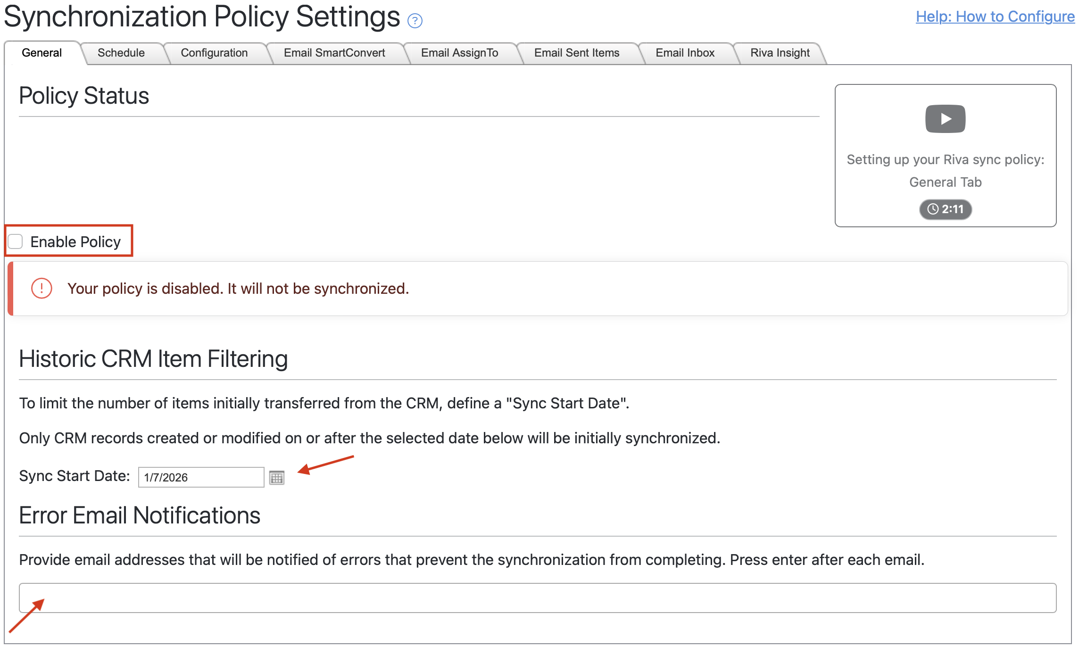The width and height of the screenshot is (1079, 647).
Task: Open the Sync Start Date calendar picker
Action: (x=277, y=478)
